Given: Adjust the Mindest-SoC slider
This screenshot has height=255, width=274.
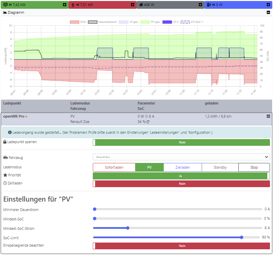Looking at the screenshot, I should [178, 218].
